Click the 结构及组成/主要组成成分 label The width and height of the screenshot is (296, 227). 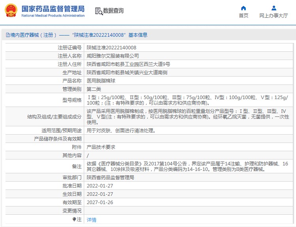[55, 117]
